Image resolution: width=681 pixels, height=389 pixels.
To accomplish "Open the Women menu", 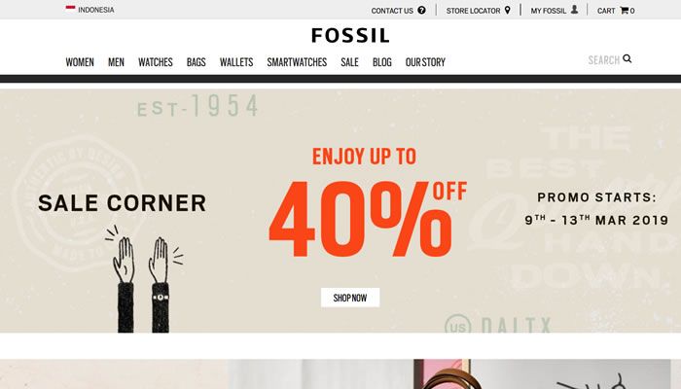I will [80, 62].
